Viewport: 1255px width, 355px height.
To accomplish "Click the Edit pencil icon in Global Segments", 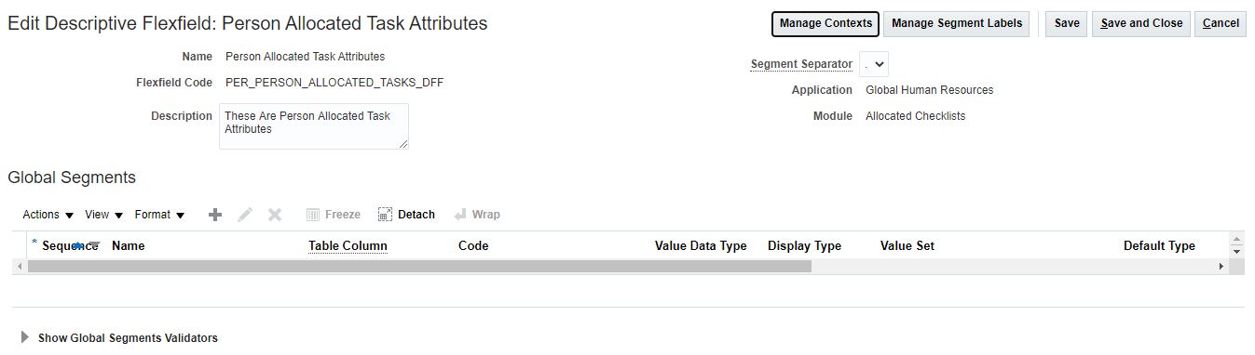I will coord(245,215).
